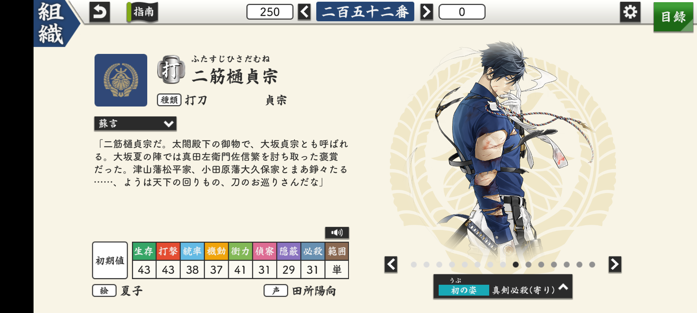Click the blue crest emblem thumbnail

121,80
